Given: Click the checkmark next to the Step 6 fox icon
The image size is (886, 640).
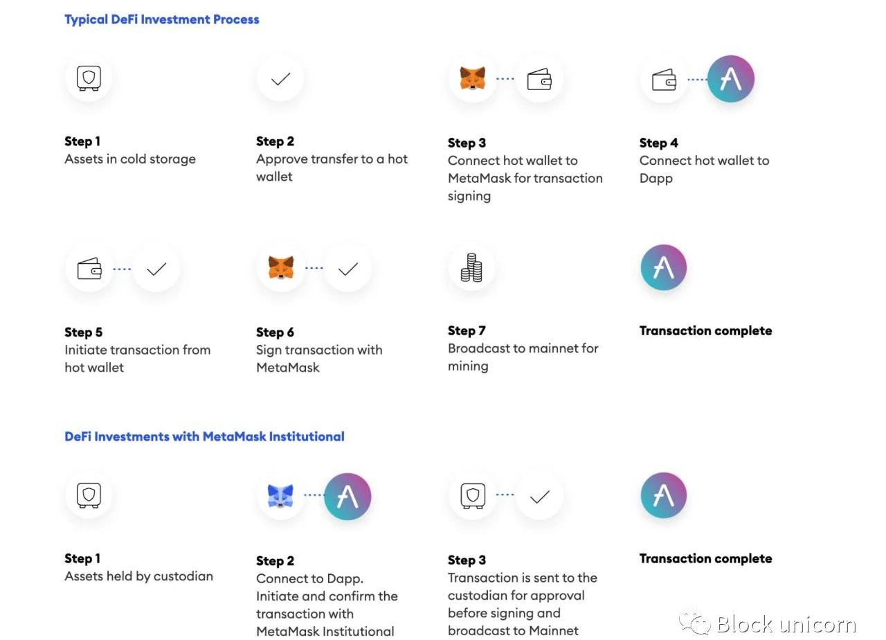Looking at the screenshot, I should point(348,268).
